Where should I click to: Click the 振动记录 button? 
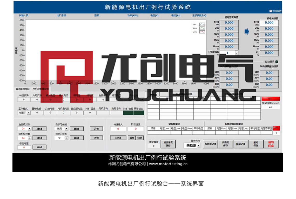point(240,144)
